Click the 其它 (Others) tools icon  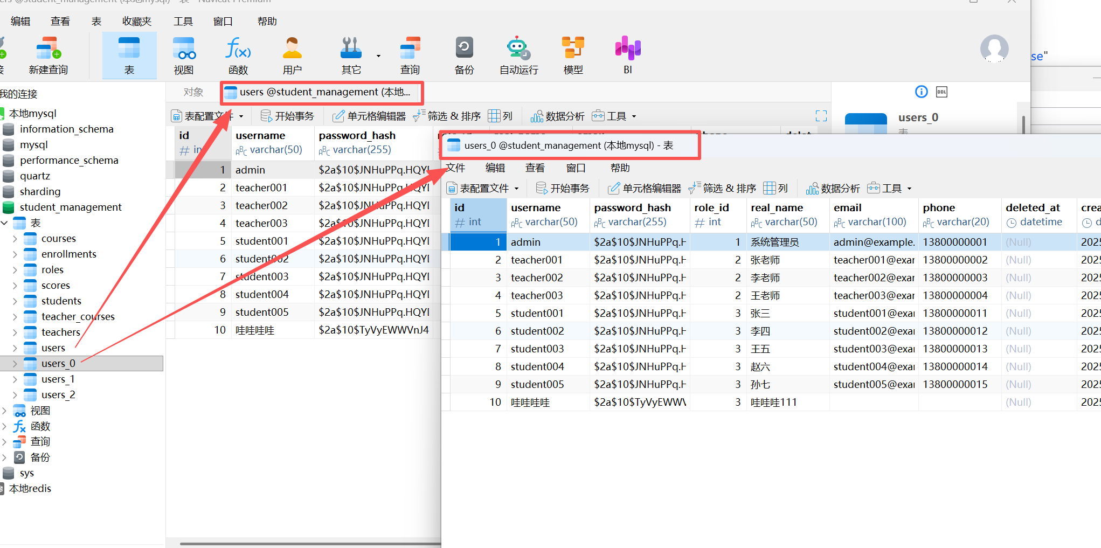point(351,56)
